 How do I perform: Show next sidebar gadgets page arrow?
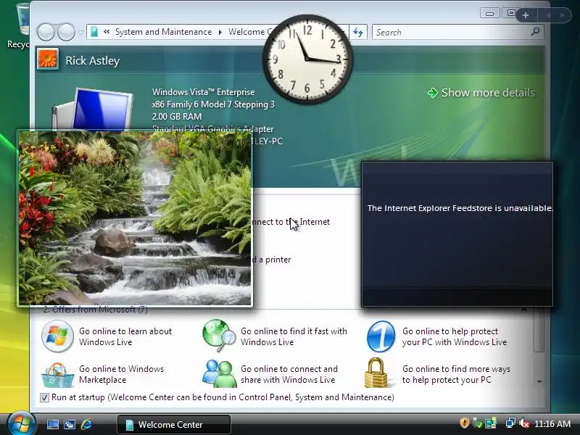tap(563, 15)
